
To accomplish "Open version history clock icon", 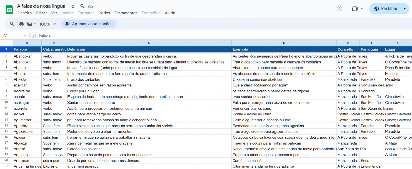I will (339, 9).
